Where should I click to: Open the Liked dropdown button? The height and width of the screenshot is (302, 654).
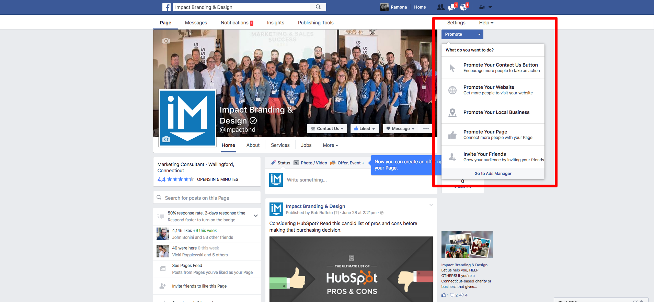(365, 129)
